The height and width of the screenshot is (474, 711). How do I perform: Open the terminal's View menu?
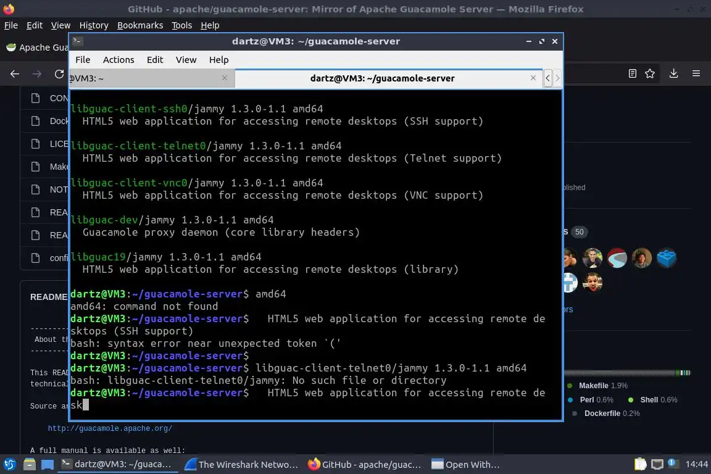point(186,60)
